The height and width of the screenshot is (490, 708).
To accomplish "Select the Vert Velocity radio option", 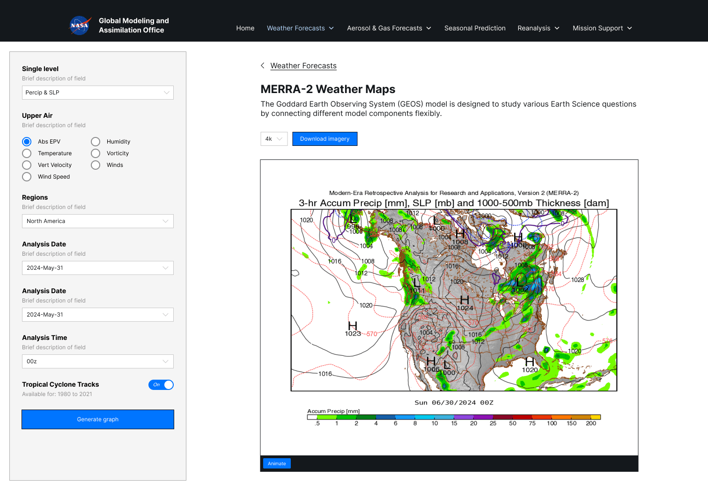I will 27,165.
